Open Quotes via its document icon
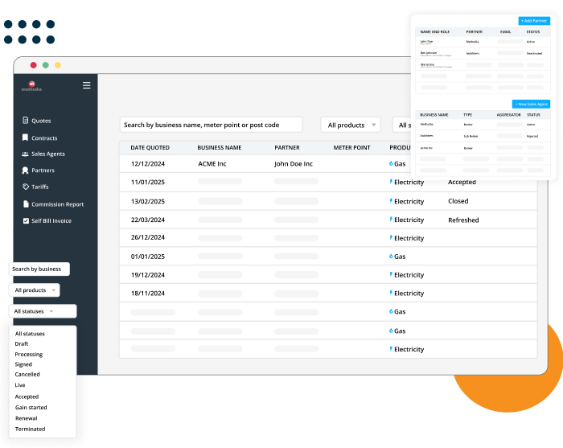The width and height of the screenshot is (563, 448). coord(26,121)
